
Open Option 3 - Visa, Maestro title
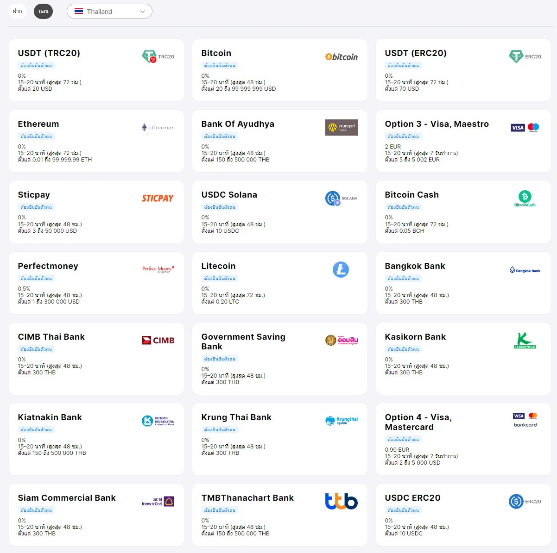point(437,124)
